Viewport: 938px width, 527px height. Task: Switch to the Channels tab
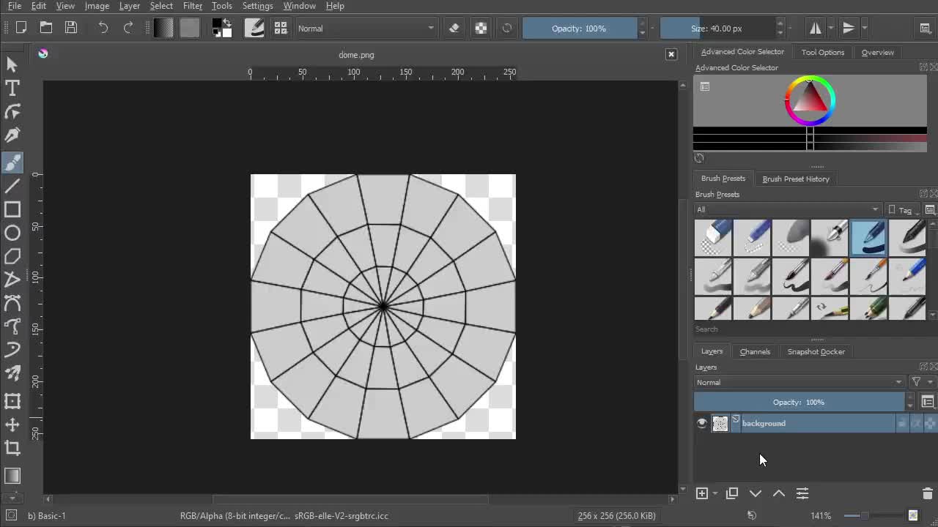pyautogui.click(x=755, y=352)
